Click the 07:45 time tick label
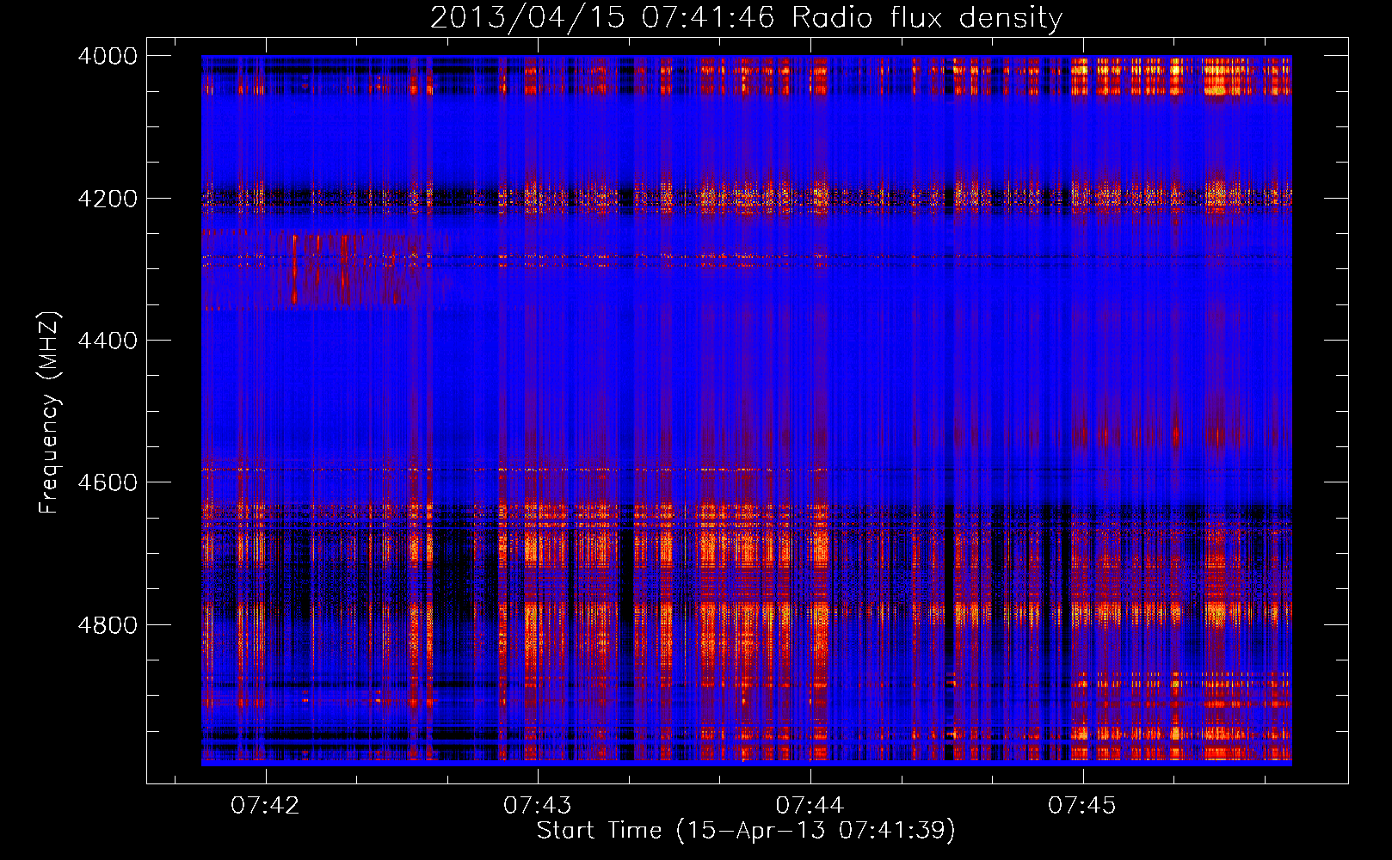Viewport: 1392px width, 860px height. pos(1082,805)
